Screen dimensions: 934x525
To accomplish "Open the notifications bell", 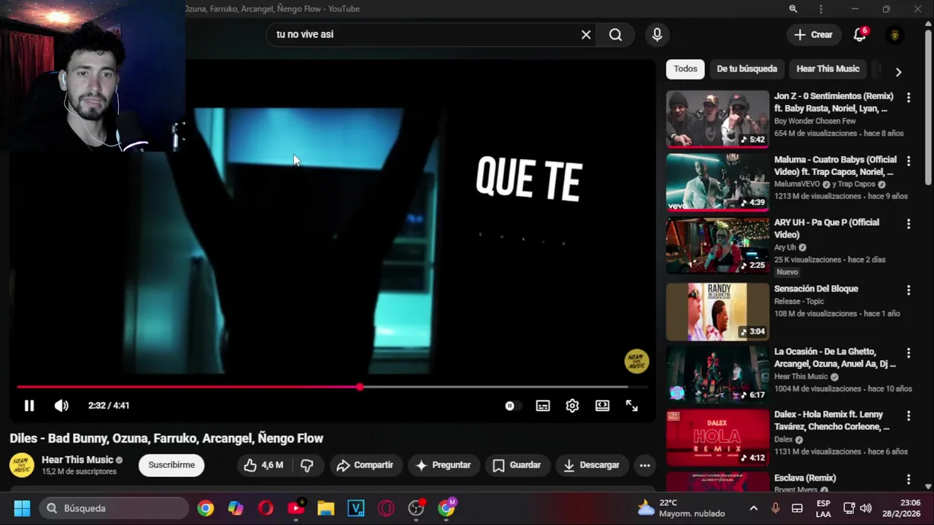I will pos(860,34).
